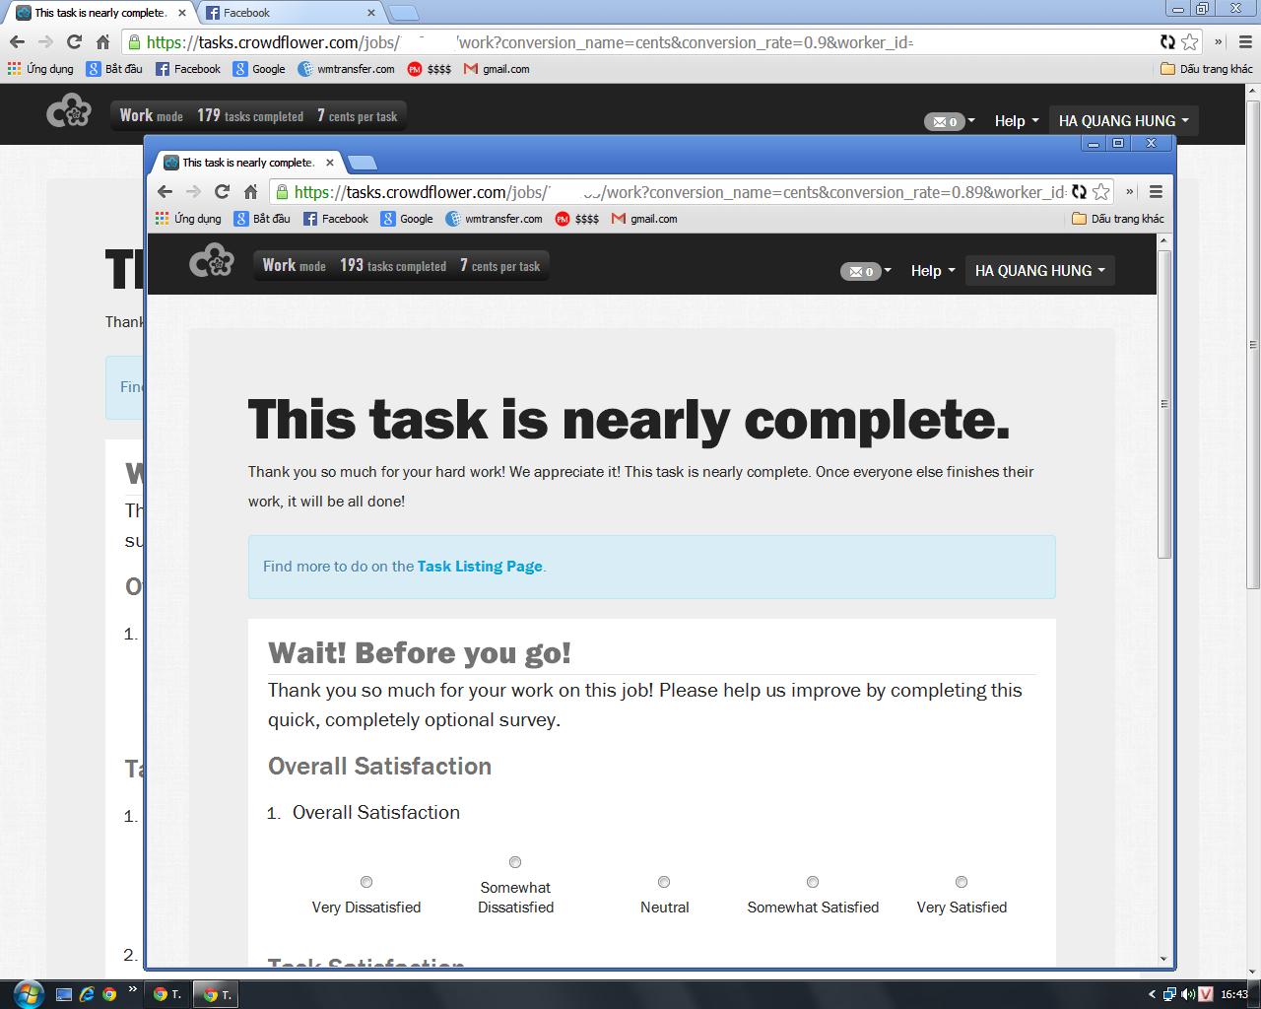This screenshot has width=1261, height=1009.
Task: Open HA QUANG HUNG account menu in front window
Action: (1039, 271)
